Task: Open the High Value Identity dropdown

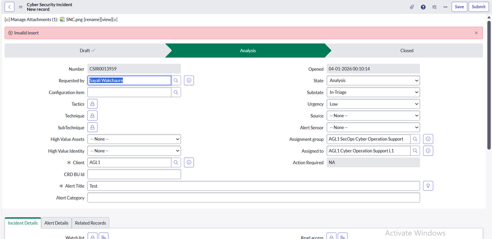Action: pos(134,151)
